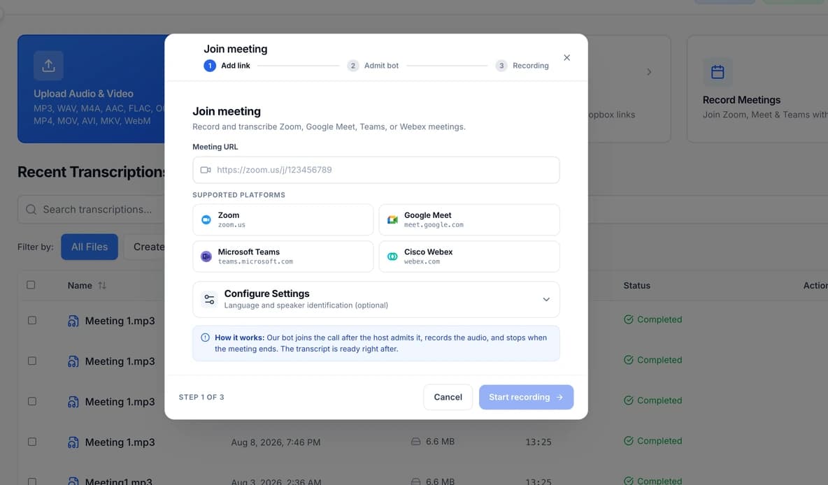This screenshot has width=828, height=485.
Task: Click the Zoom logo icon
Action: [x=206, y=219]
